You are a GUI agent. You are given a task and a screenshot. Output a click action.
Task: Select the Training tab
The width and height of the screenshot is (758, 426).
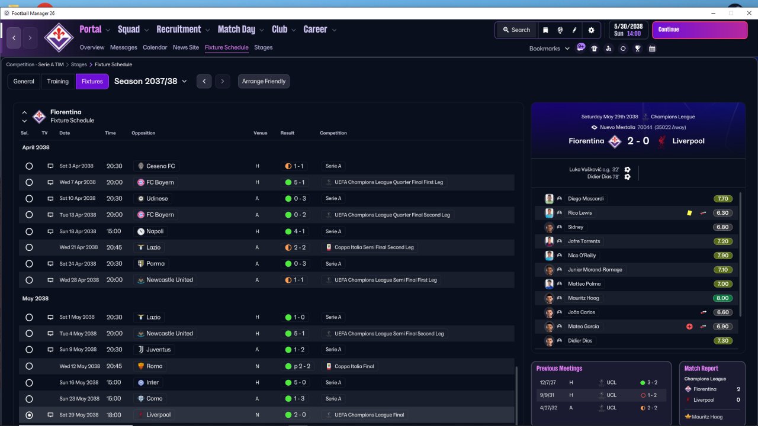coord(58,81)
